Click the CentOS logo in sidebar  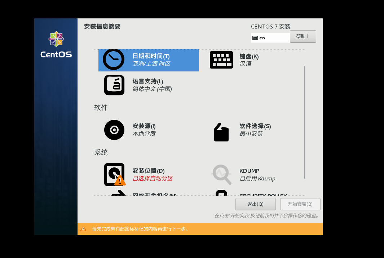click(56, 45)
